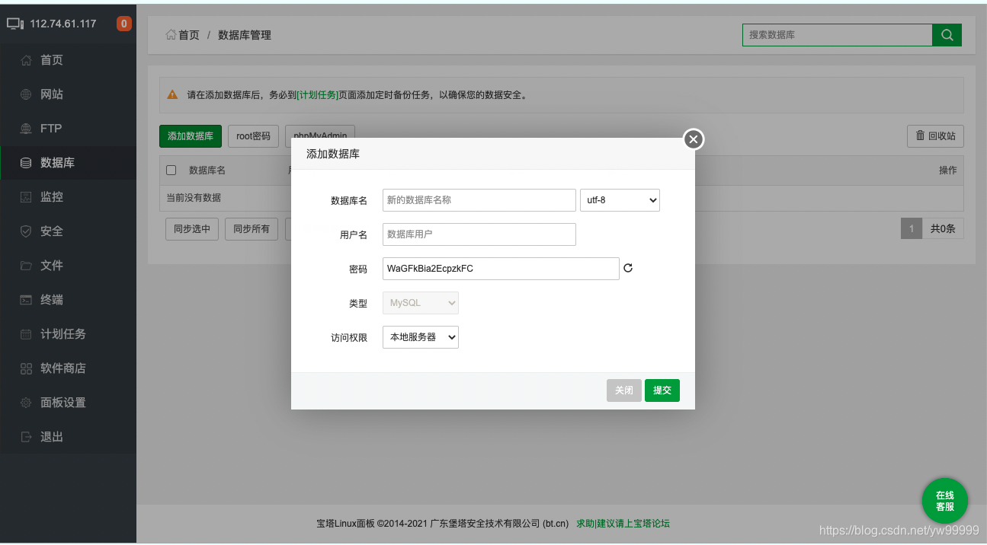987x545 pixels.
Task: Toggle the select-all checkbox in table header
Action: click(x=171, y=170)
